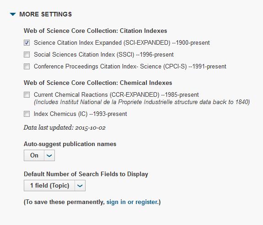Click the Citation Indexes section heading

click(95, 31)
